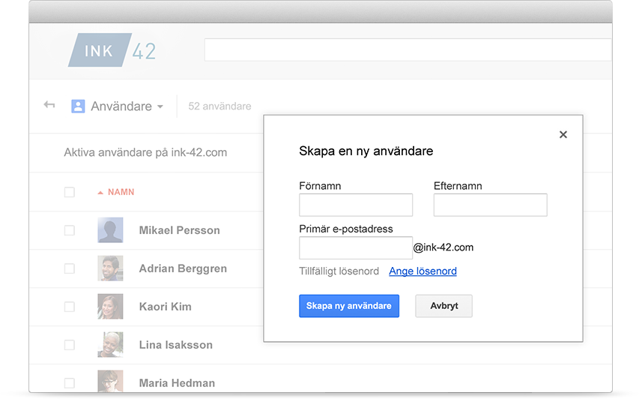Click Adrian Berggren's profile photo
This screenshot has width=639, height=399.
point(110,268)
